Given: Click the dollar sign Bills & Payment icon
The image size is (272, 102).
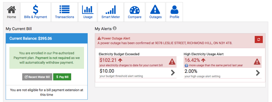Looking at the screenshot, I should (x=35, y=10).
